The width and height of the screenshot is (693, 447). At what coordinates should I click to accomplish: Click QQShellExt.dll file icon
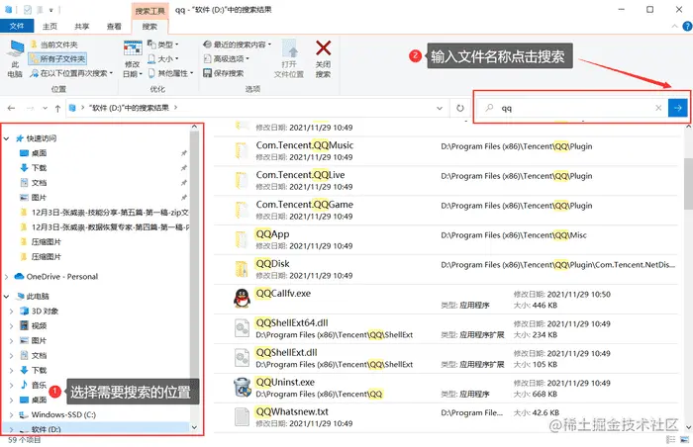pos(242,358)
